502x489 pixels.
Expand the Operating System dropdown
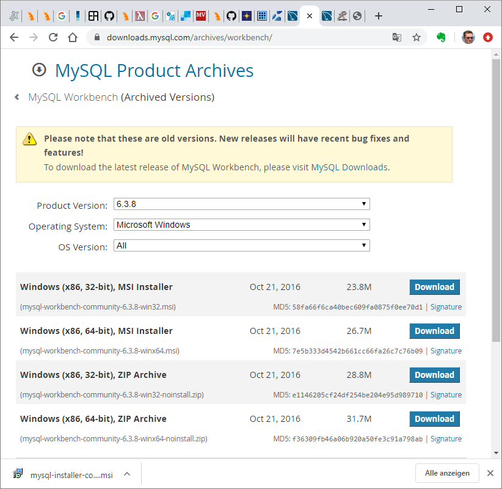pyautogui.click(x=241, y=225)
